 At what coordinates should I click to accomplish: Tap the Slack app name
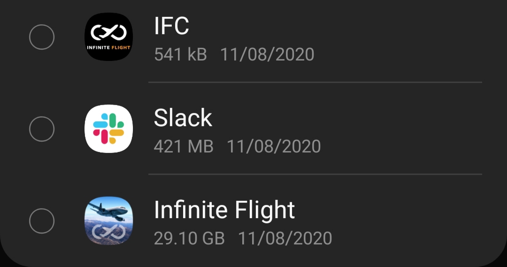click(x=183, y=118)
